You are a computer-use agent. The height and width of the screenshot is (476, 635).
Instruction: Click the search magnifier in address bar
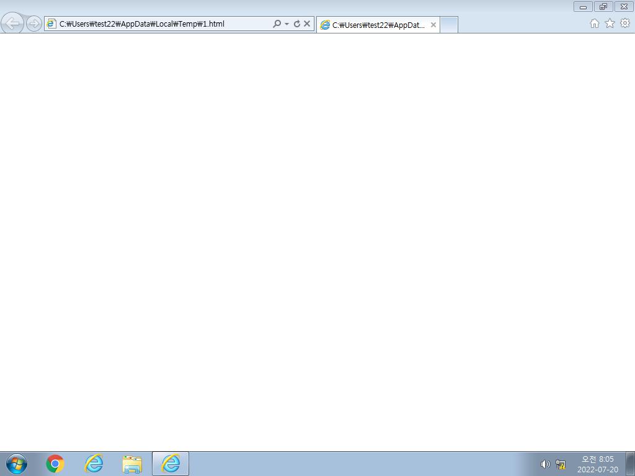pyautogui.click(x=277, y=24)
